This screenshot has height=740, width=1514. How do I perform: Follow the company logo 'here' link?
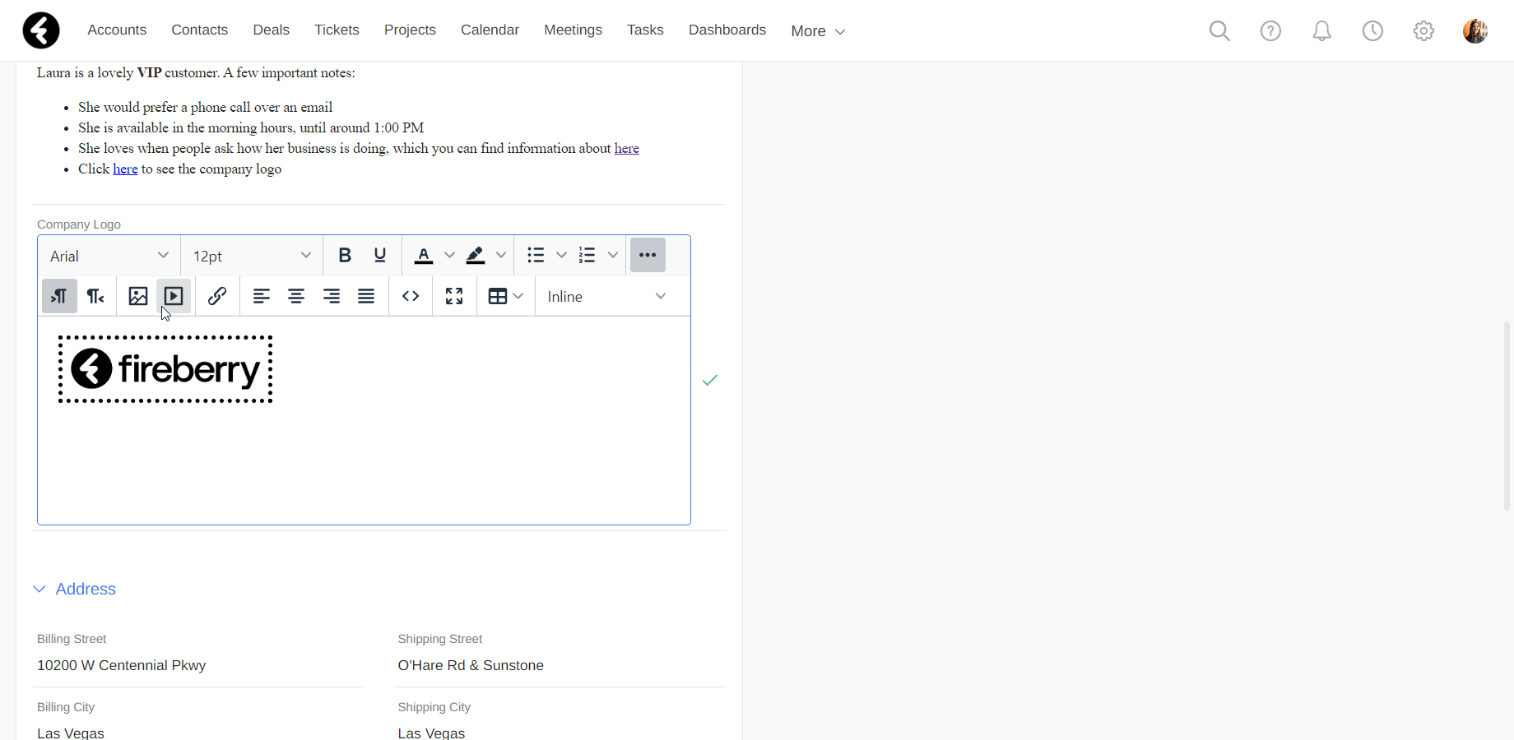tap(125, 169)
